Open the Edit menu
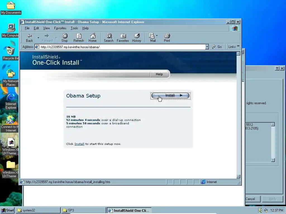286x214 pixels. pyautogui.click(x=36, y=28)
